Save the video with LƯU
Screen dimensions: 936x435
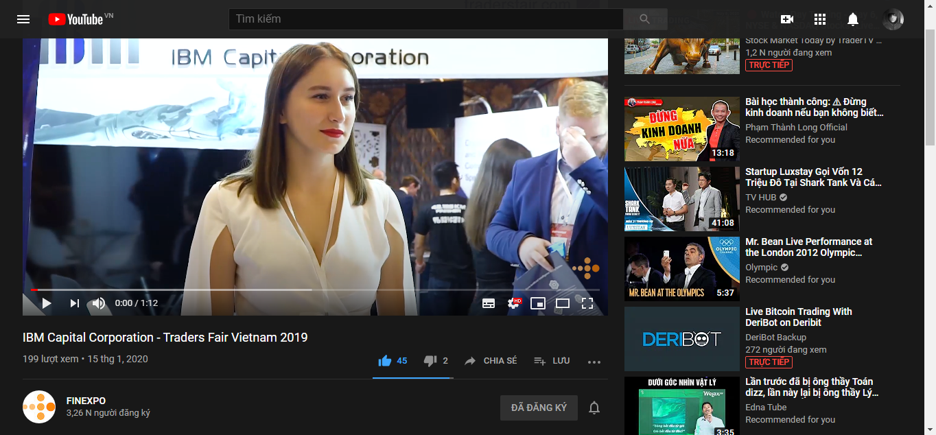pyautogui.click(x=552, y=361)
